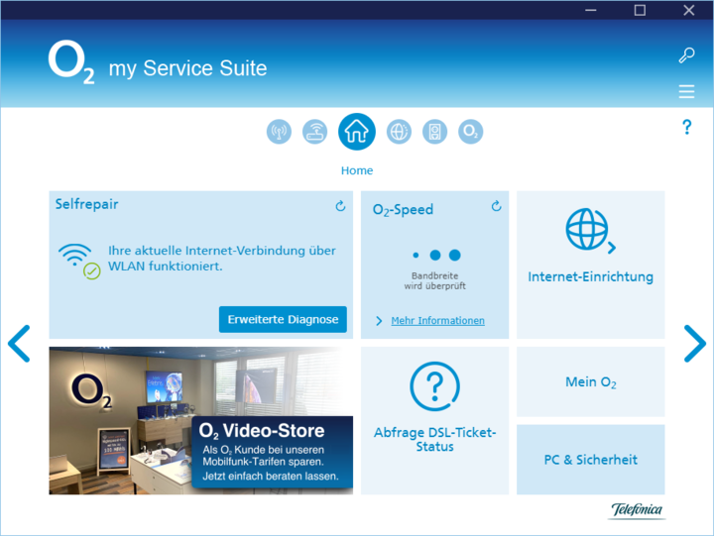Image resolution: width=714 pixels, height=536 pixels.
Task: Refresh the O2-Speed panel
Action: 497,206
